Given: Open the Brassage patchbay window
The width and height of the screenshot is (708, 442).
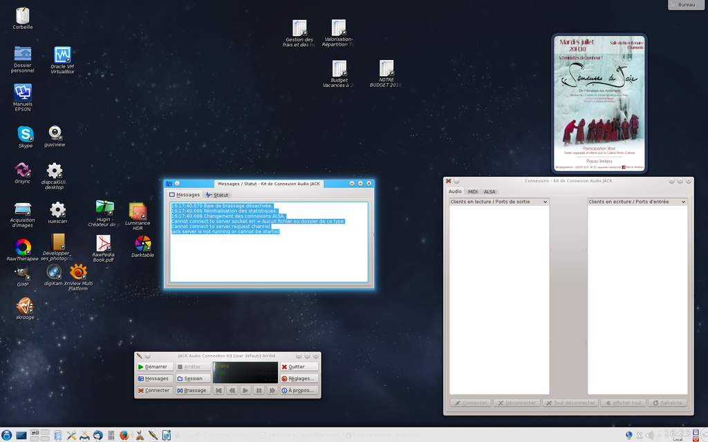Looking at the screenshot, I should pos(192,390).
